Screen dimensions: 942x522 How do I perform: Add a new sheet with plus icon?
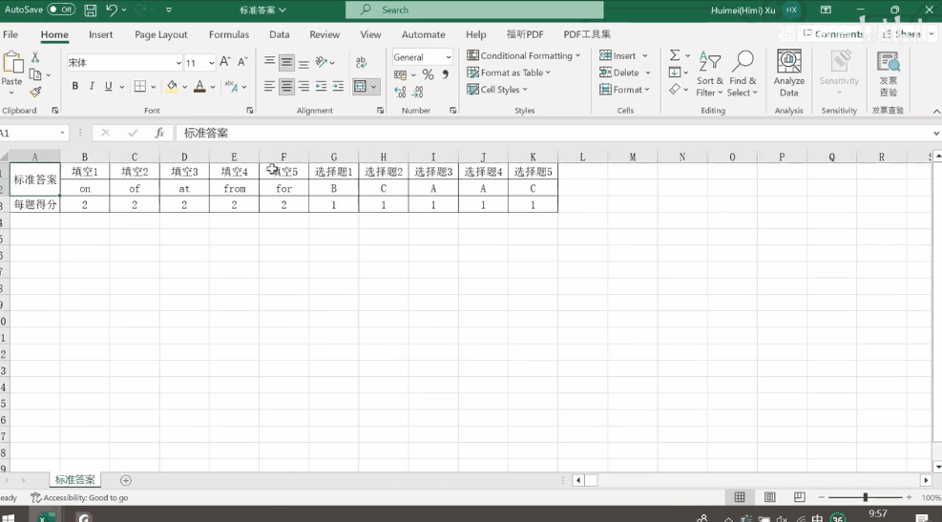pyautogui.click(x=126, y=480)
